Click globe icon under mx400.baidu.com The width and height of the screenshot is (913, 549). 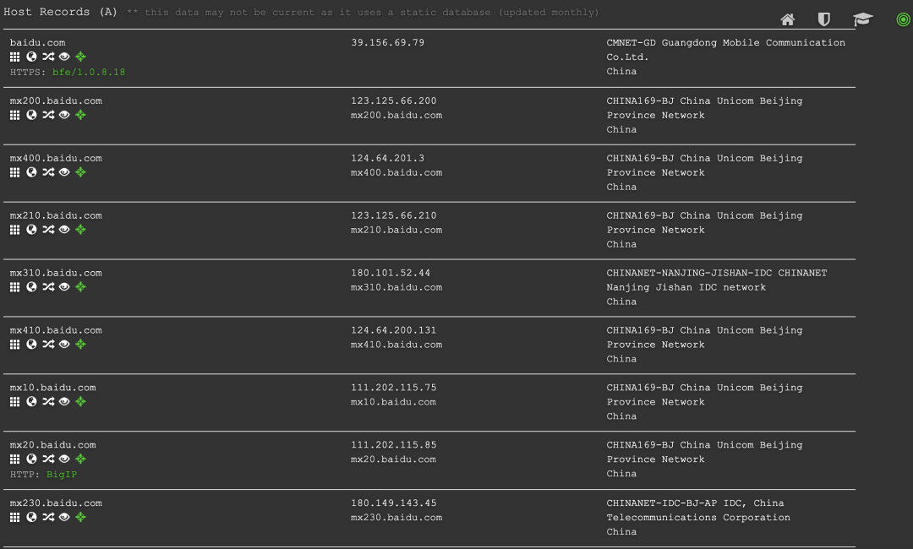pos(31,172)
